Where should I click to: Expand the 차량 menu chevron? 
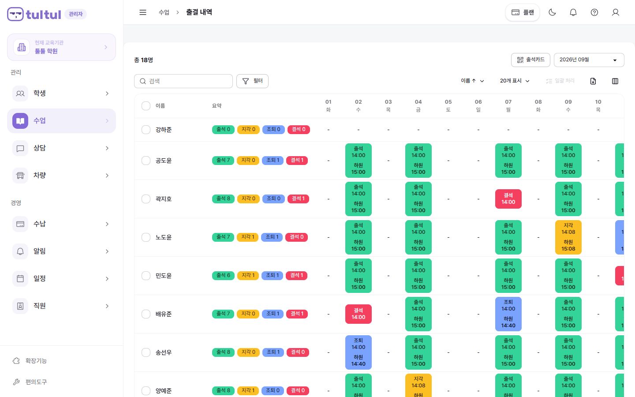pyautogui.click(x=107, y=176)
